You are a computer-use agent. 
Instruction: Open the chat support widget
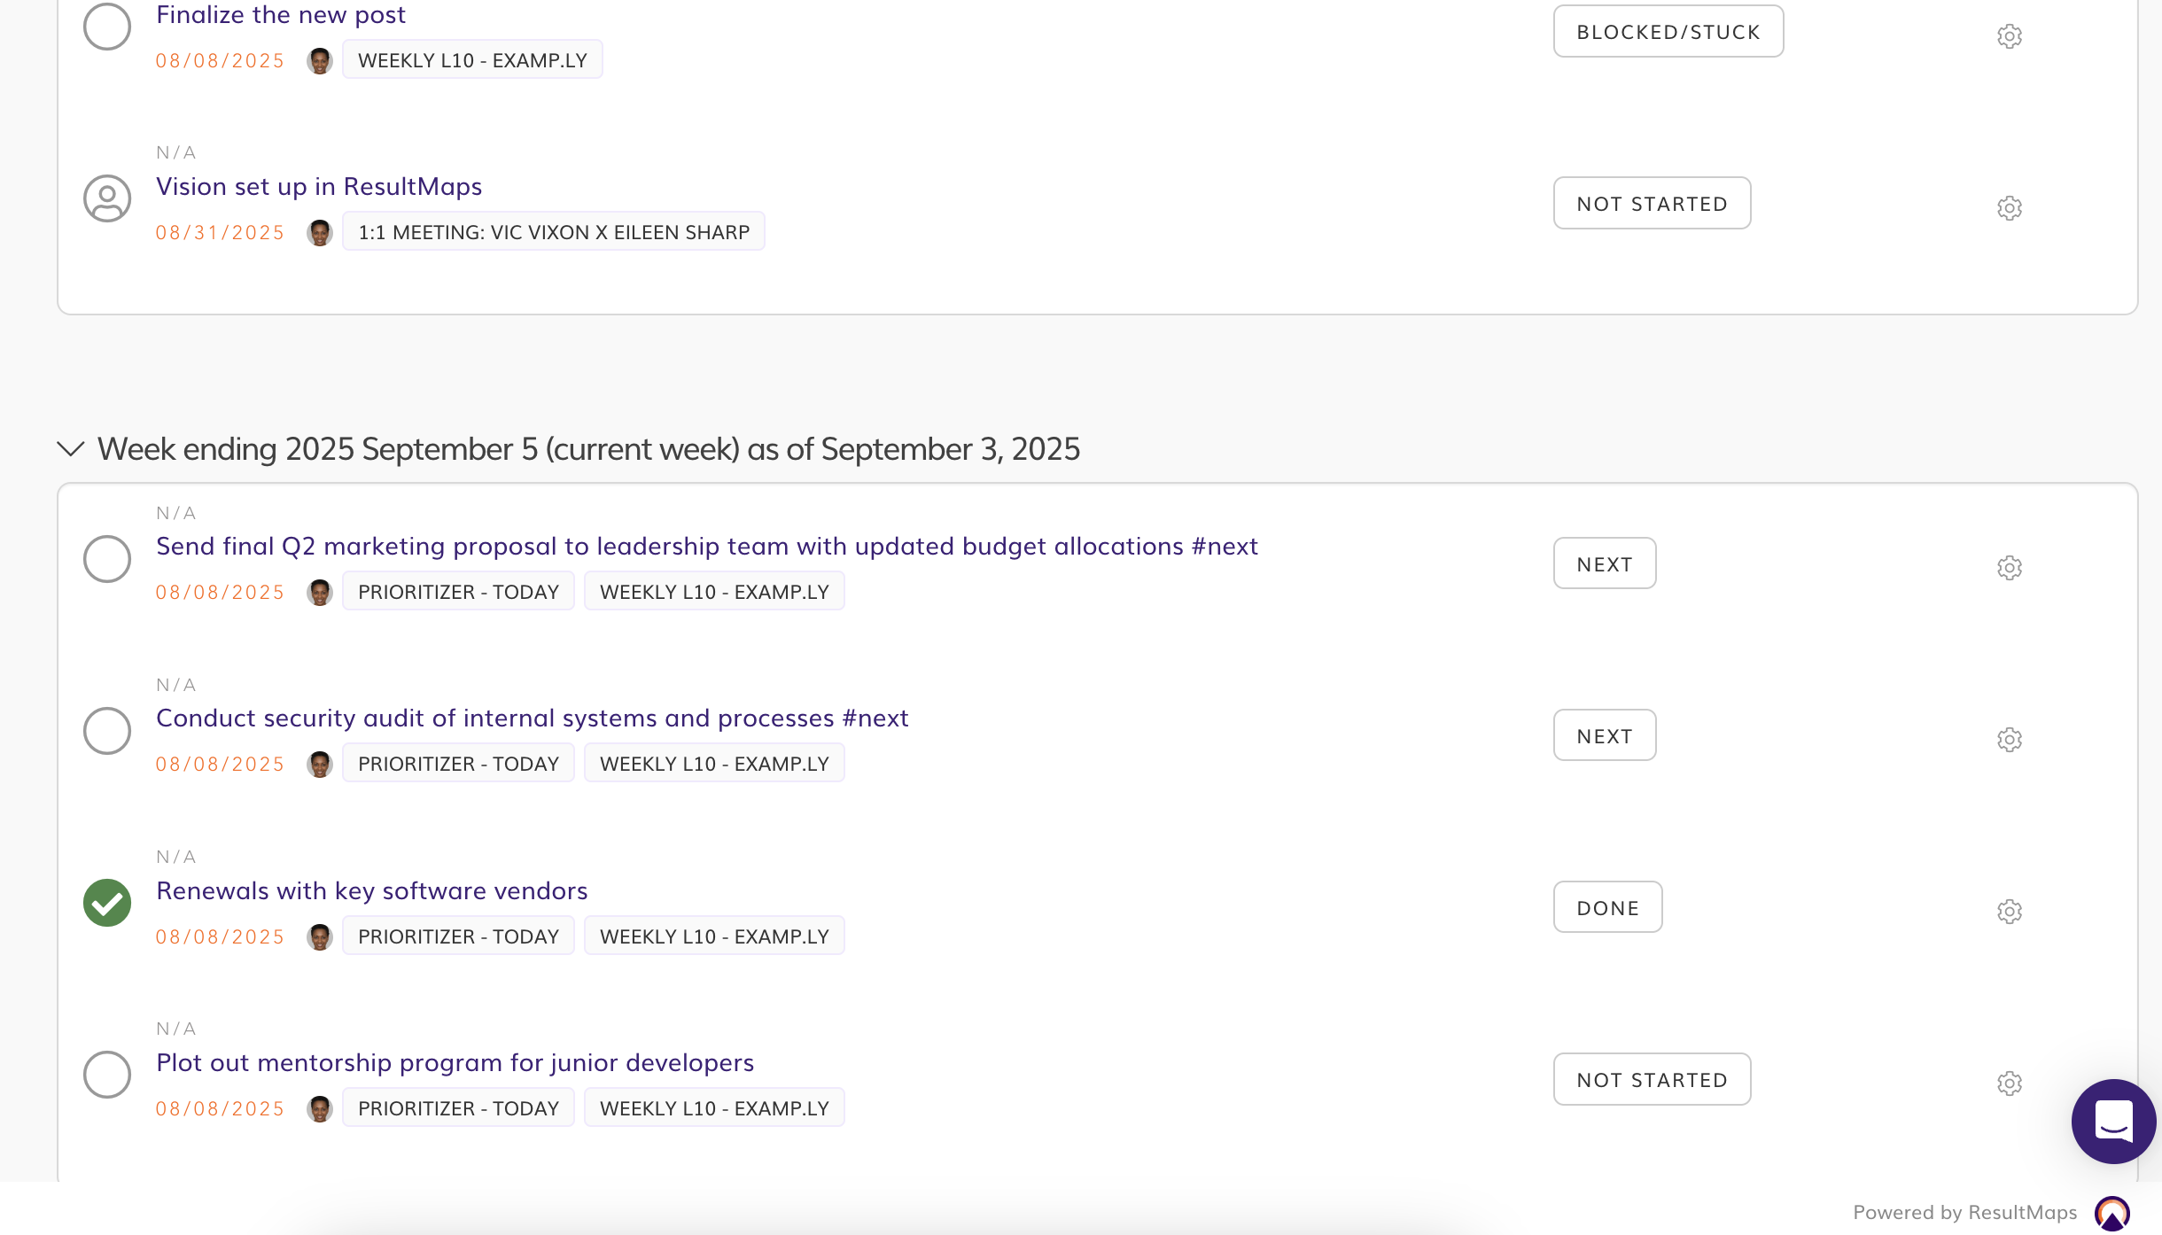click(2112, 1121)
